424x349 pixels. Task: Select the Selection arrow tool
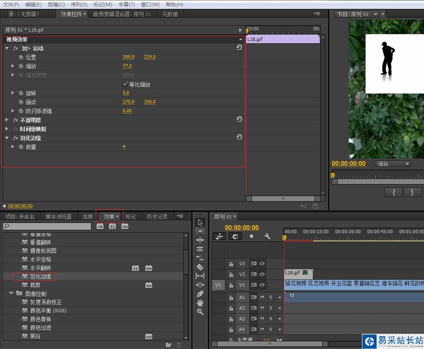point(200,223)
